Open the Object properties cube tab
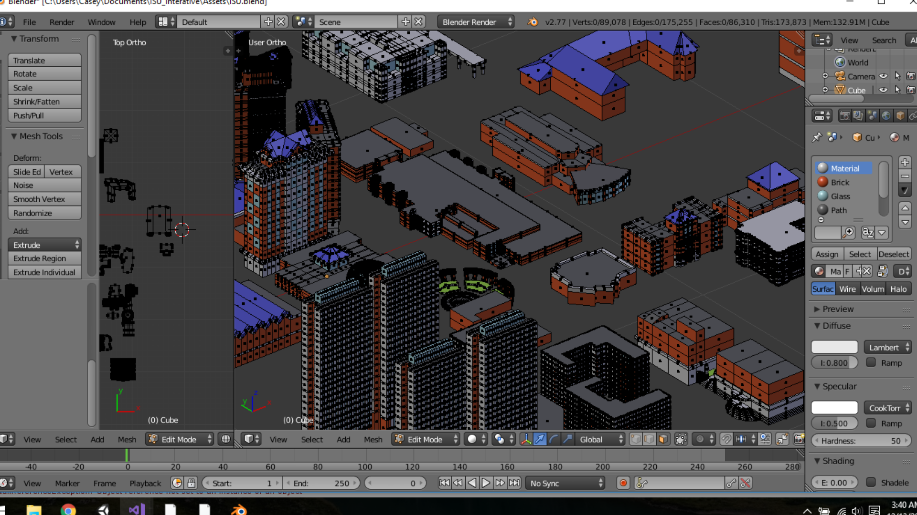This screenshot has width=917, height=515. coord(900,116)
